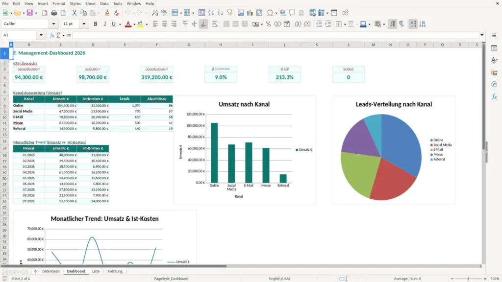Click the Format as Date icon
The height and width of the screenshot is (282, 502).
point(287,24)
